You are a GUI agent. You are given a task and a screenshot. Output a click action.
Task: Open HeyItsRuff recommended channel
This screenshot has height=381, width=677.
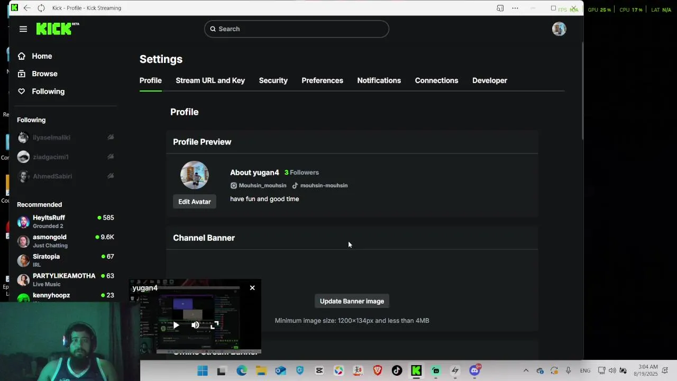66,222
